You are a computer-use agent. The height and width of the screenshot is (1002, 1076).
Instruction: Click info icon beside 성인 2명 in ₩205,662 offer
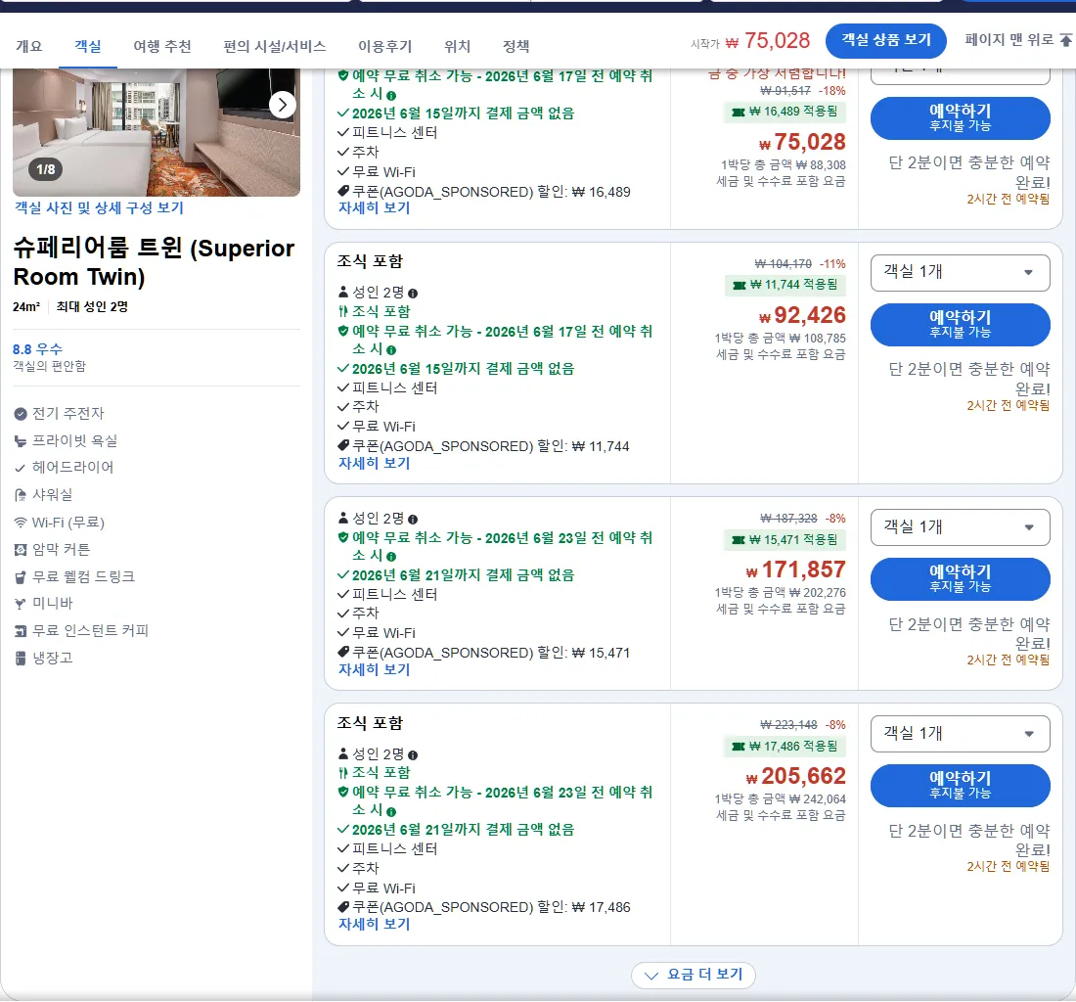[413, 755]
